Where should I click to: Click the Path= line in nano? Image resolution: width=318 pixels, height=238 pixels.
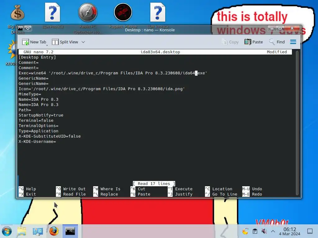[x=25, y=110]
